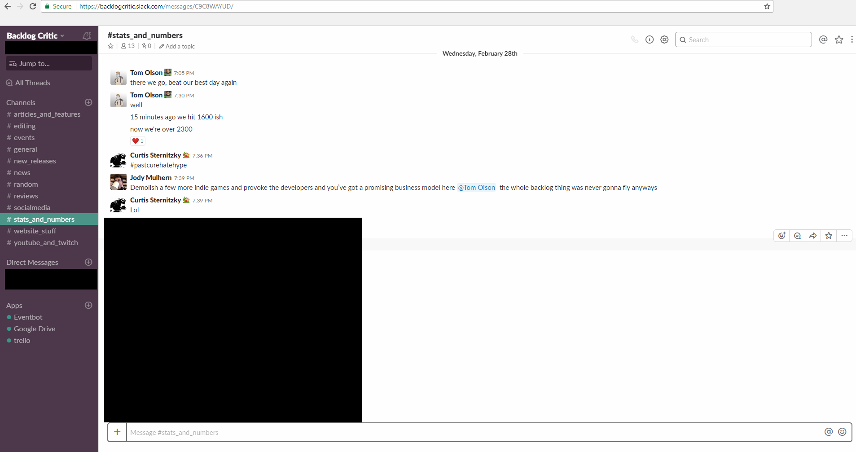Add reaction to hovered message
This screenshot has height=452, width=856.
[781, 236]
